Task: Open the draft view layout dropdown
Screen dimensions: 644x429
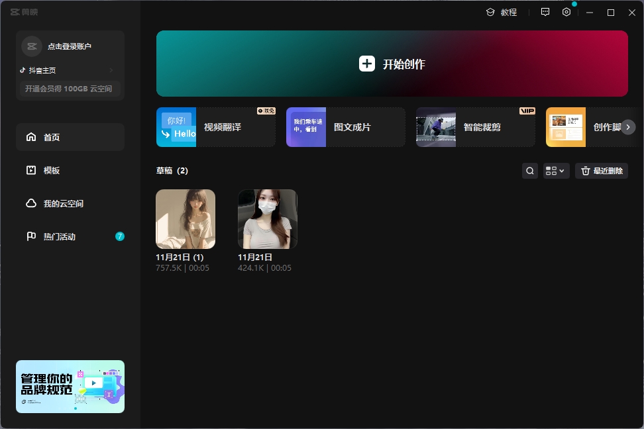Action: [556, 170]
